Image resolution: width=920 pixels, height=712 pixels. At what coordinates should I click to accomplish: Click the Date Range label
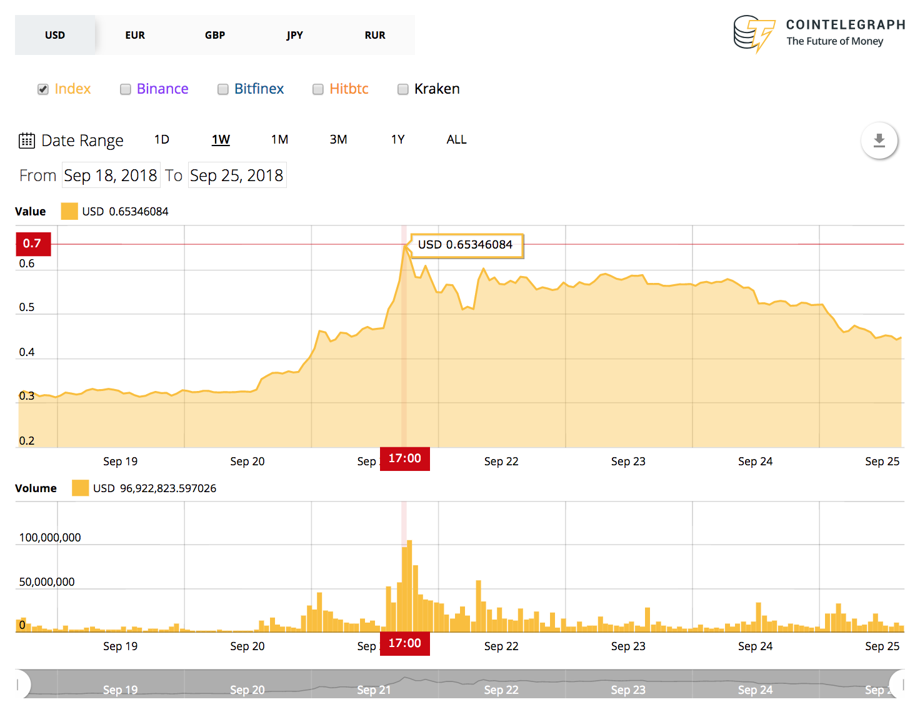(82, 141)
